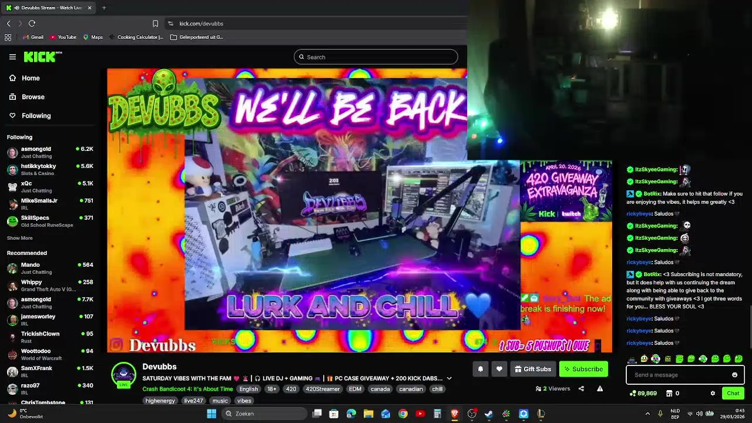The height and width of the screenshot is (423, 752).
Task: Open MikeSmallsJr channel
Action: tap(50, 204)
